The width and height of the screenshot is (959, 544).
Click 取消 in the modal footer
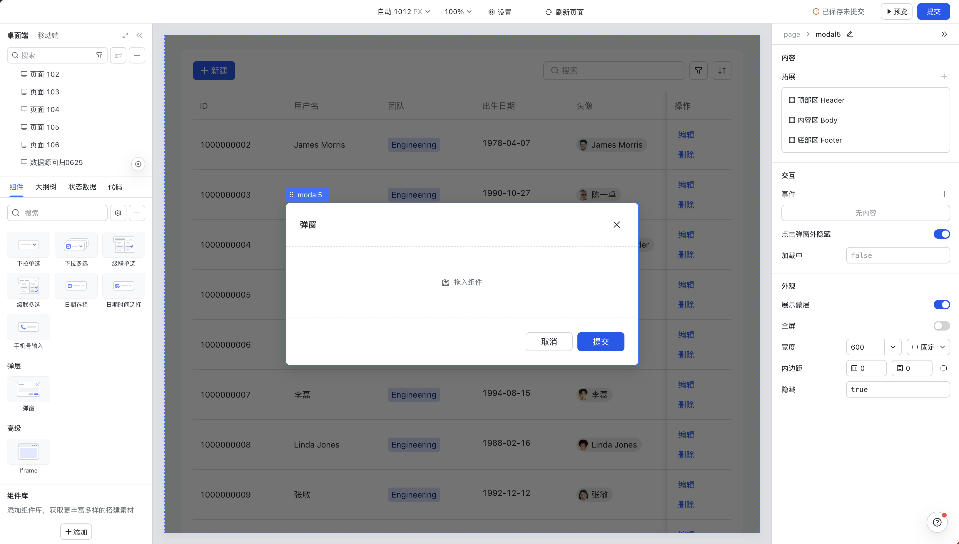549,342
